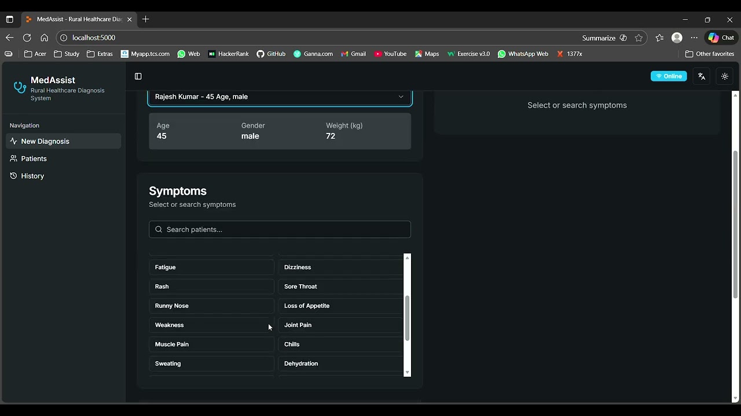Viewport: 741px width, 416px height.
Task: Click the symptoms search input field
Action: [x=280, y=229]
